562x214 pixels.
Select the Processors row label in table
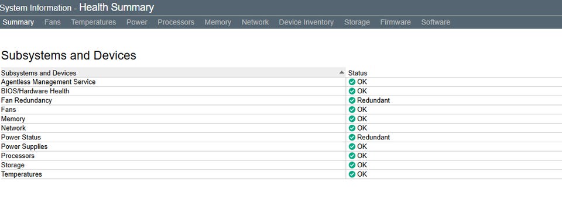[x=18, y=156]
